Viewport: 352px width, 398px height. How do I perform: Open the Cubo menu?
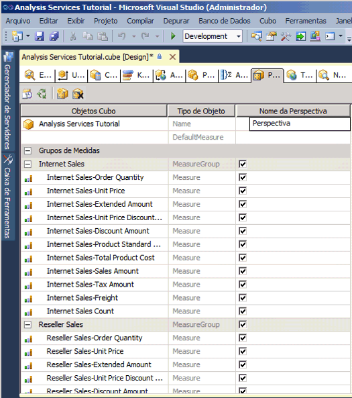[268, 21]
